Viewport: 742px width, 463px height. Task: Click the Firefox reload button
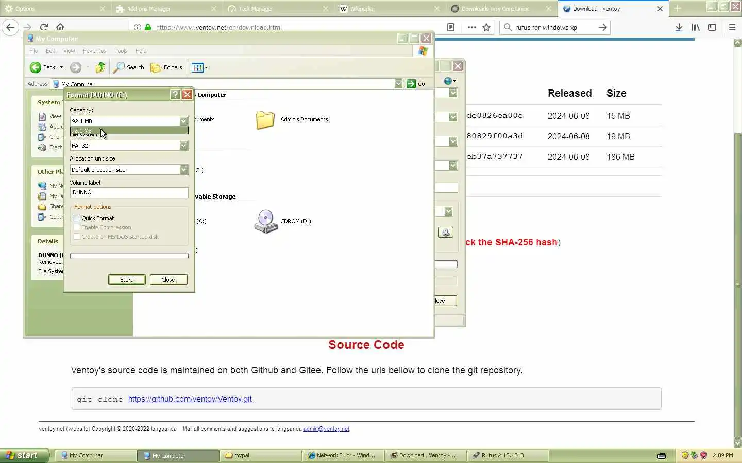[44, 27]
